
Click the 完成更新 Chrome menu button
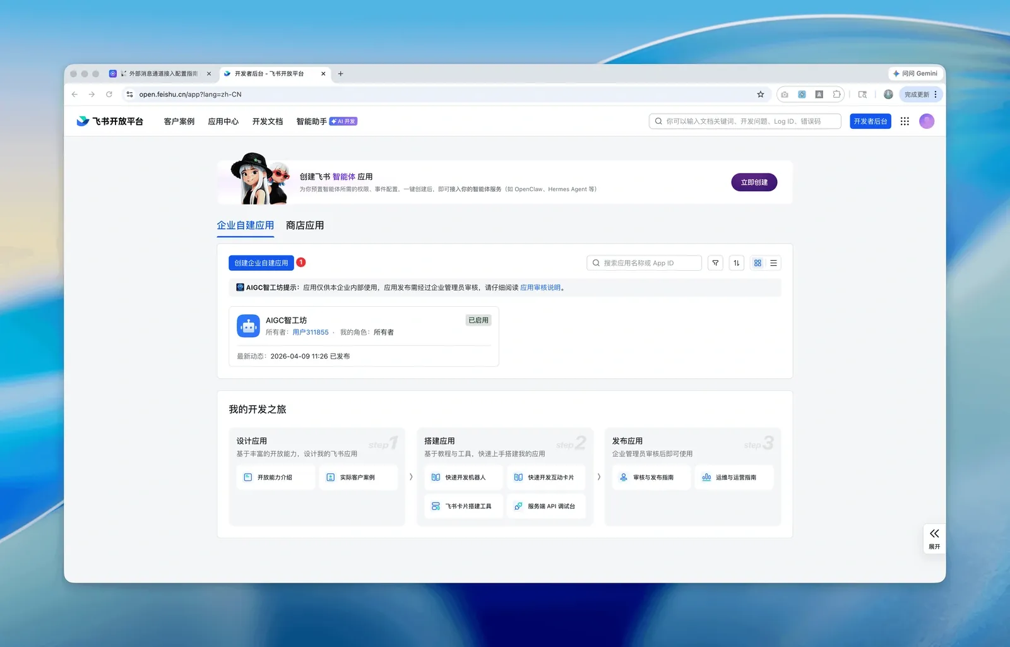coord(921,94)
